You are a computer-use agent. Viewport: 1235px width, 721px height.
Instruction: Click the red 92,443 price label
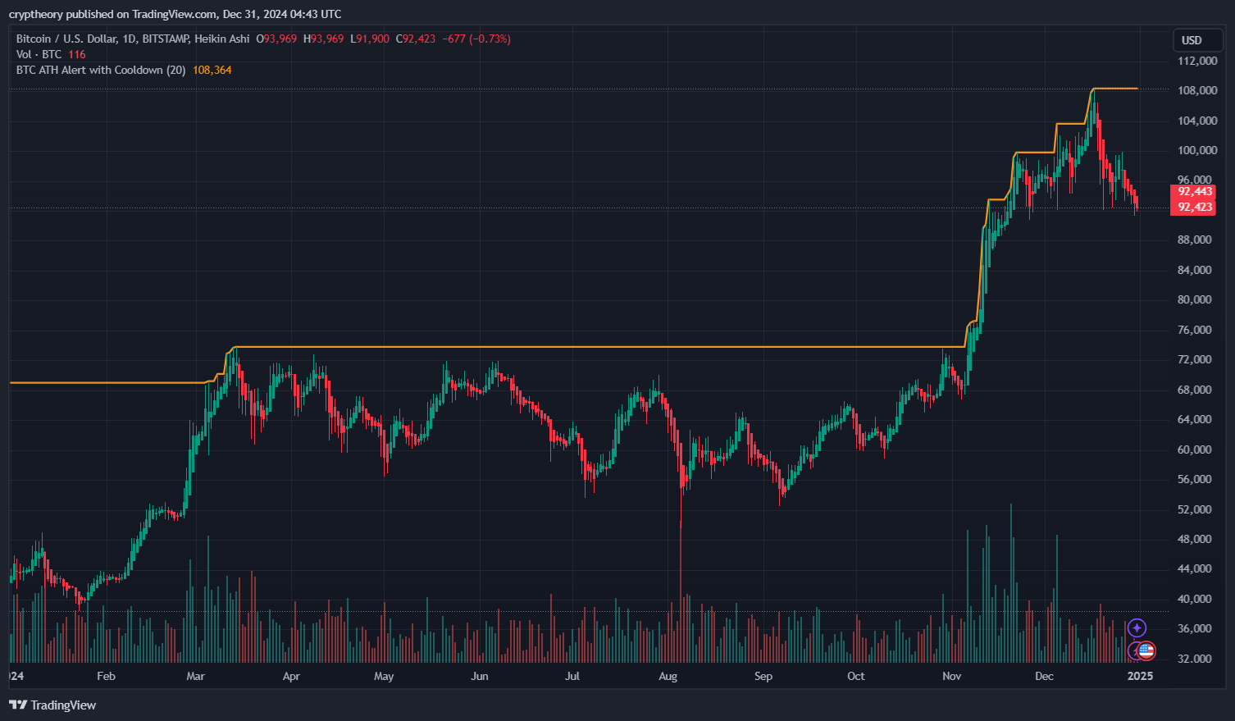1193,192
